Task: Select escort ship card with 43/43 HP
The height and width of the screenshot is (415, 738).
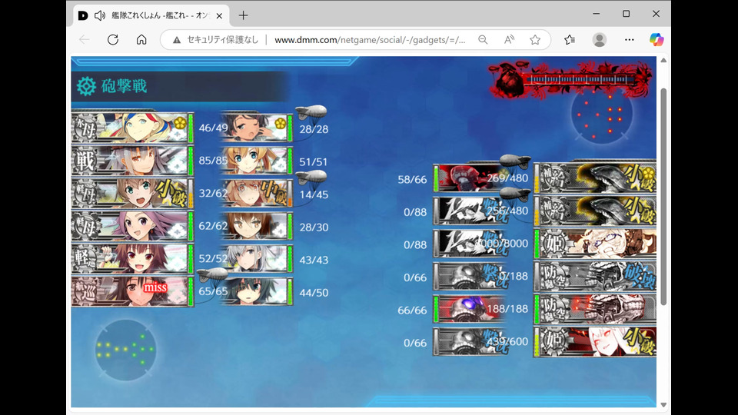Action: (x=257, y=258)
